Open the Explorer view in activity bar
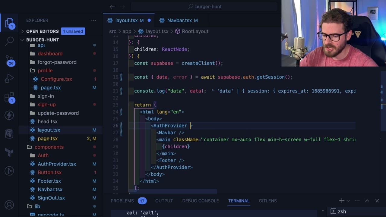This screenshot has width=386, height=217. point(9,23)
